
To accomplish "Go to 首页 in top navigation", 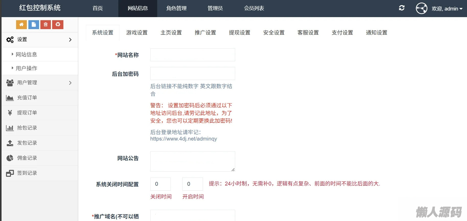I will [x=98, y=8].
